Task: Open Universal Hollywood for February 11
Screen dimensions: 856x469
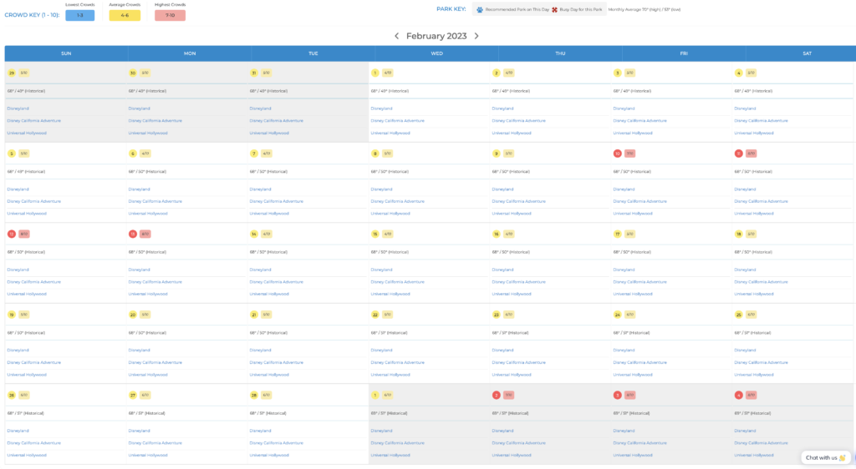Action: tap(754, 214)
